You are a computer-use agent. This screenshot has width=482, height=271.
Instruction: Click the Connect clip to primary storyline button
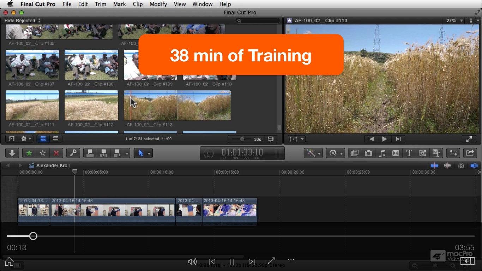click(x=90, y=153)
